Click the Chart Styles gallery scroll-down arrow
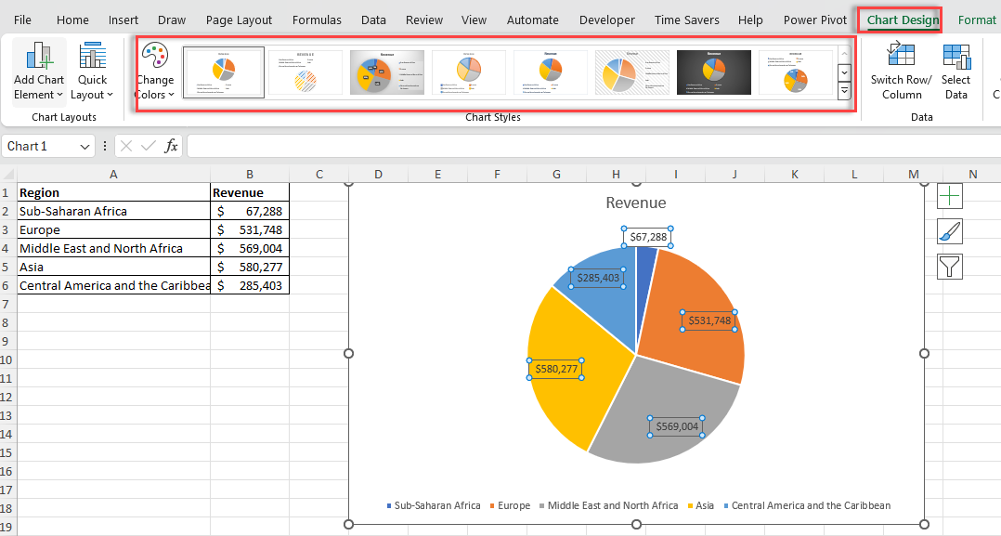 point(843,72)
